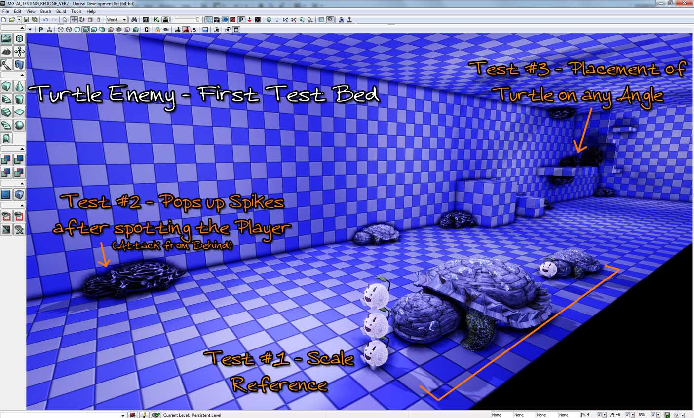Click the Game view G button
The image size is (694, 418).
(x=147, y=30)
